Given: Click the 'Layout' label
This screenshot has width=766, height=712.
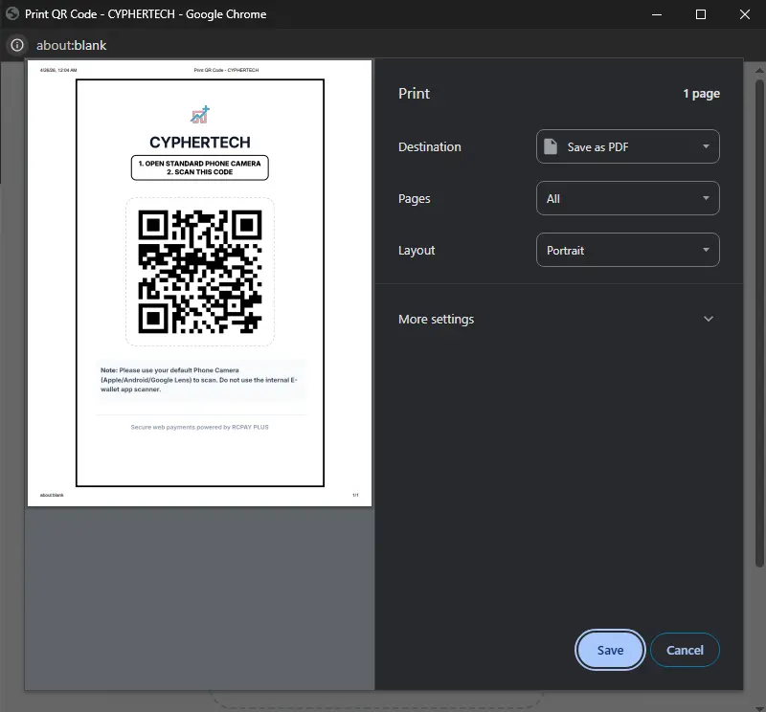Looking at the screenshot, I should (x=417, y=251).
